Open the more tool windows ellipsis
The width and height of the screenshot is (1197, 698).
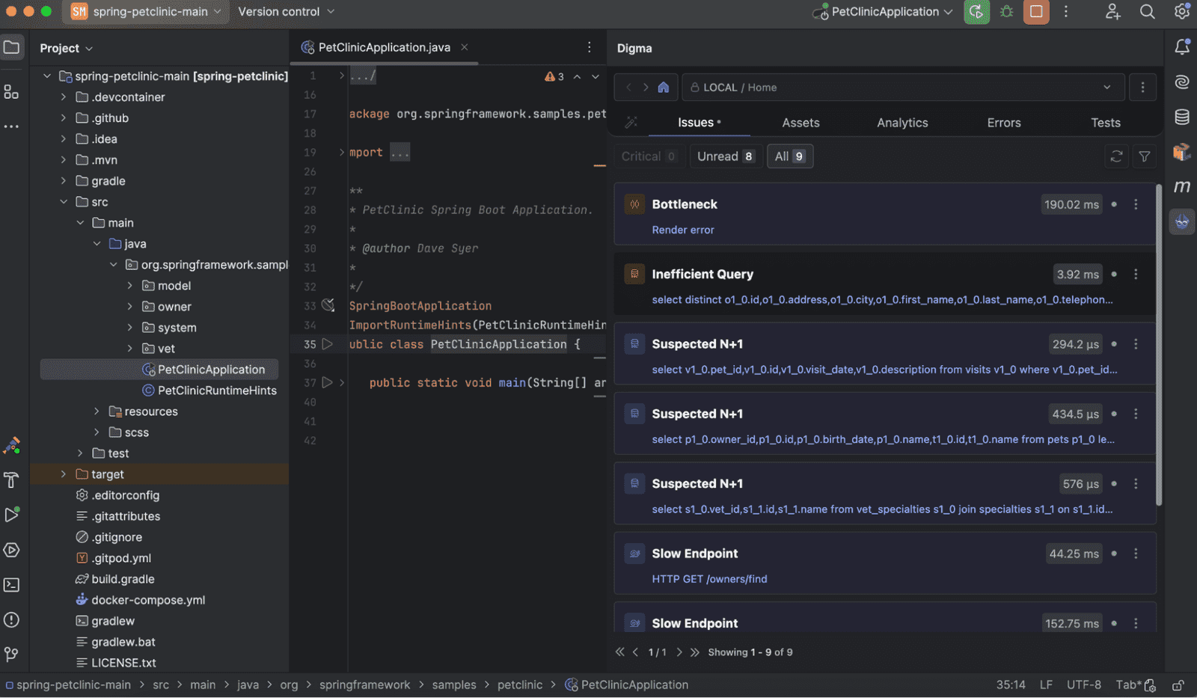pos(12,126)
